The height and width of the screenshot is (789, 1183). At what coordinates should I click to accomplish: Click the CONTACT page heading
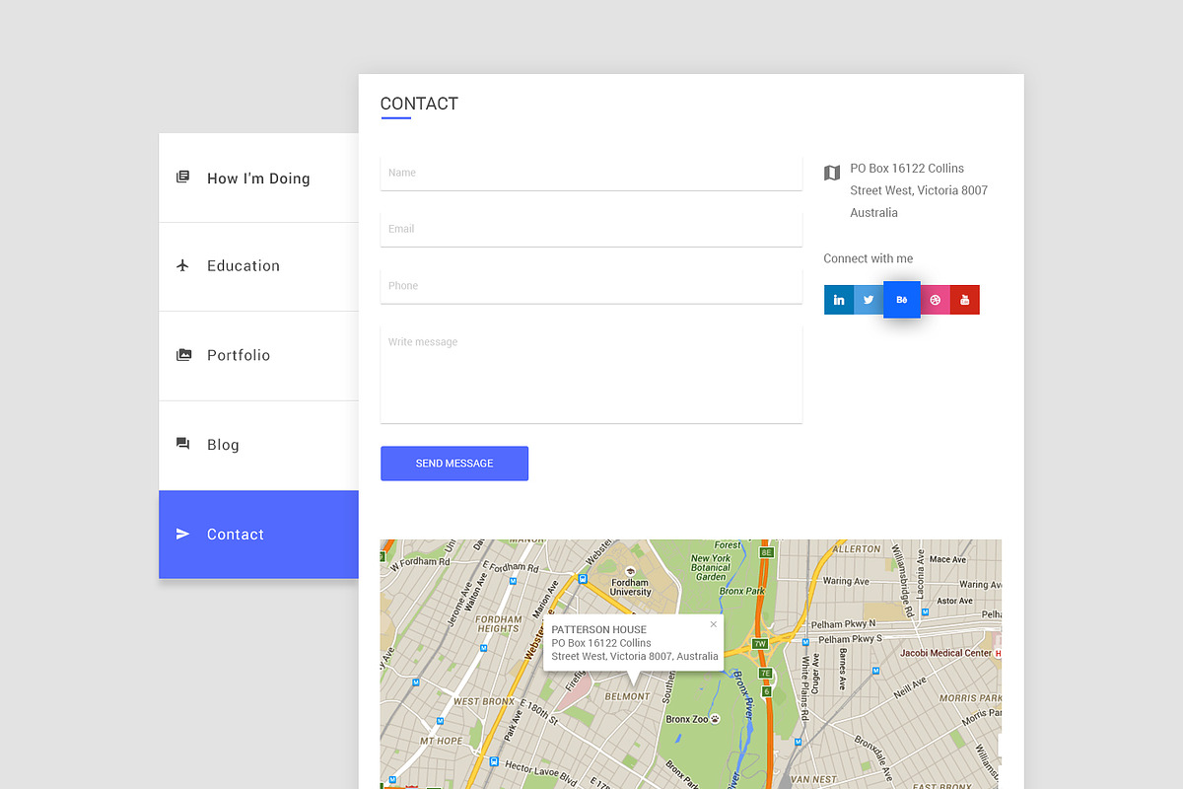[x=419, y=104]
